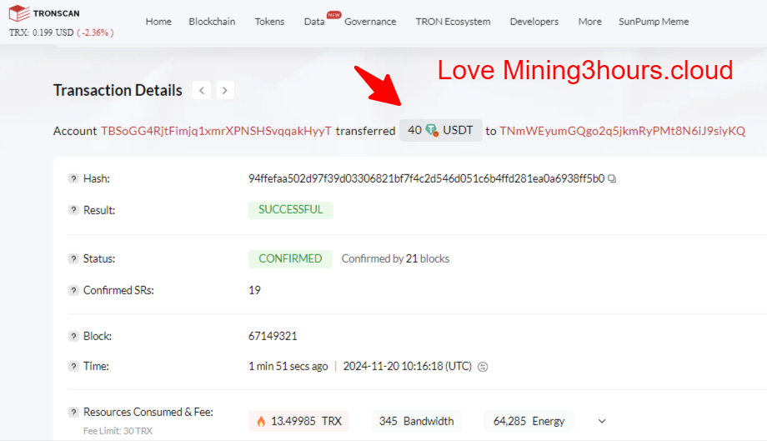Open the Developers menu

click(534, 22)
